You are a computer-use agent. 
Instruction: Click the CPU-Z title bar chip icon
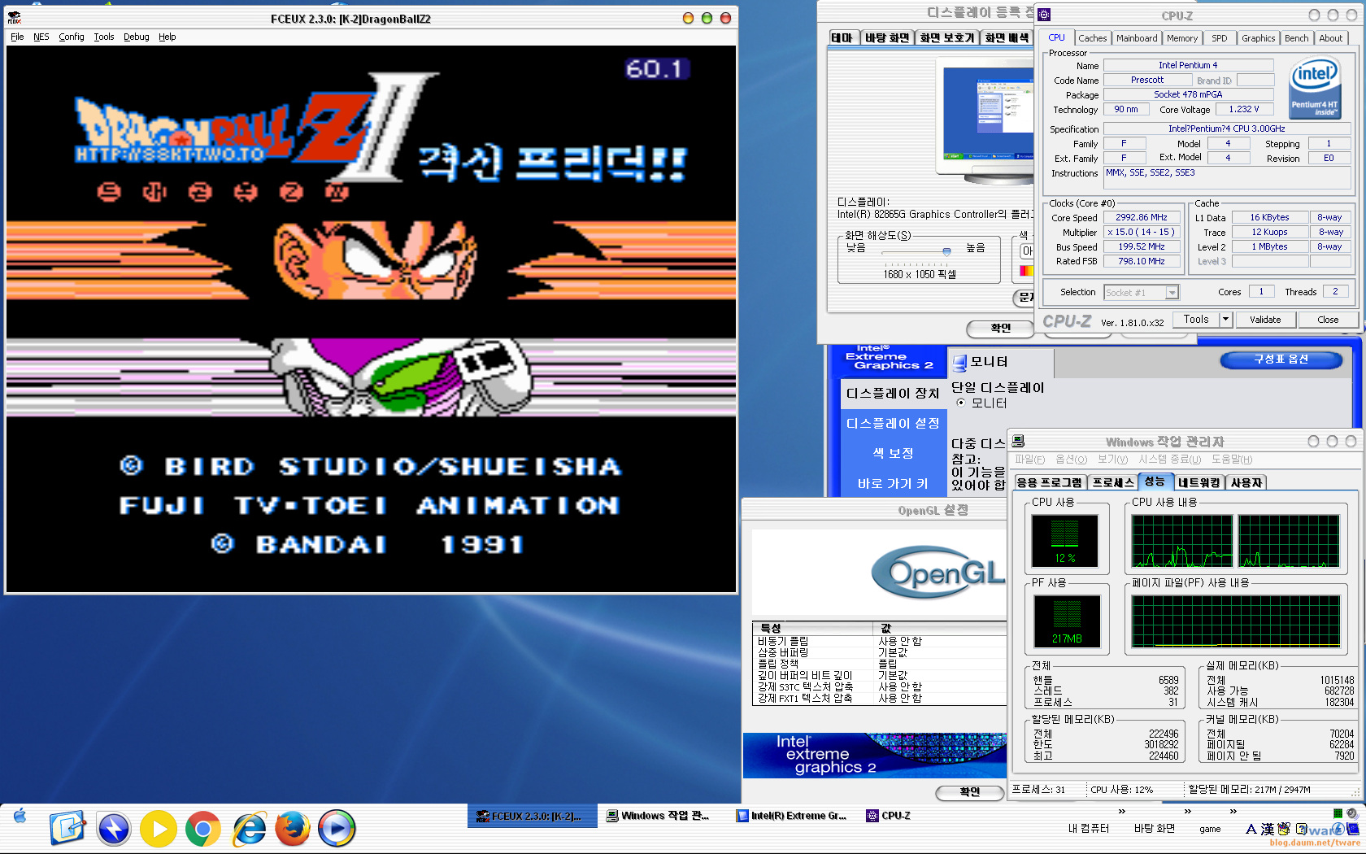[1045, 15]
